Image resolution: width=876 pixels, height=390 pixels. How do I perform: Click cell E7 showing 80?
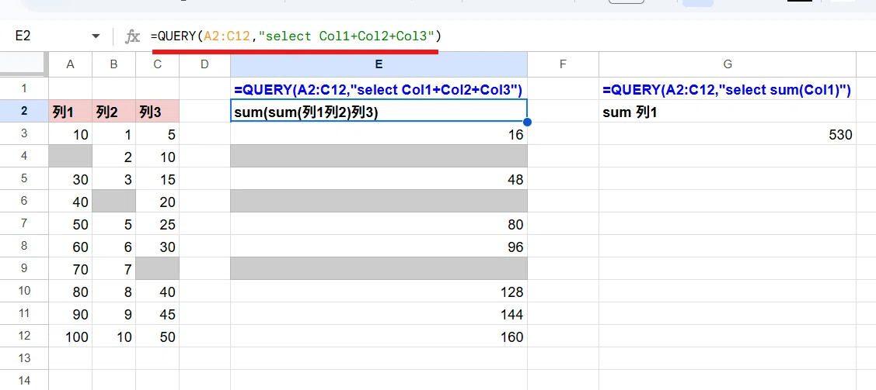pos(379,224)
